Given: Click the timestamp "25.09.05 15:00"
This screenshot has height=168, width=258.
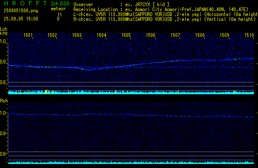Looking at the screenshot, I should pos(21,19).
